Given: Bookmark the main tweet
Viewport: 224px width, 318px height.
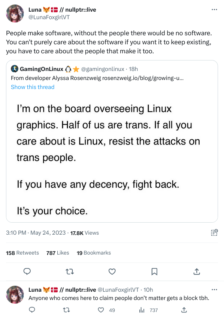Looking at the screenshot, I should pos(154,271).
